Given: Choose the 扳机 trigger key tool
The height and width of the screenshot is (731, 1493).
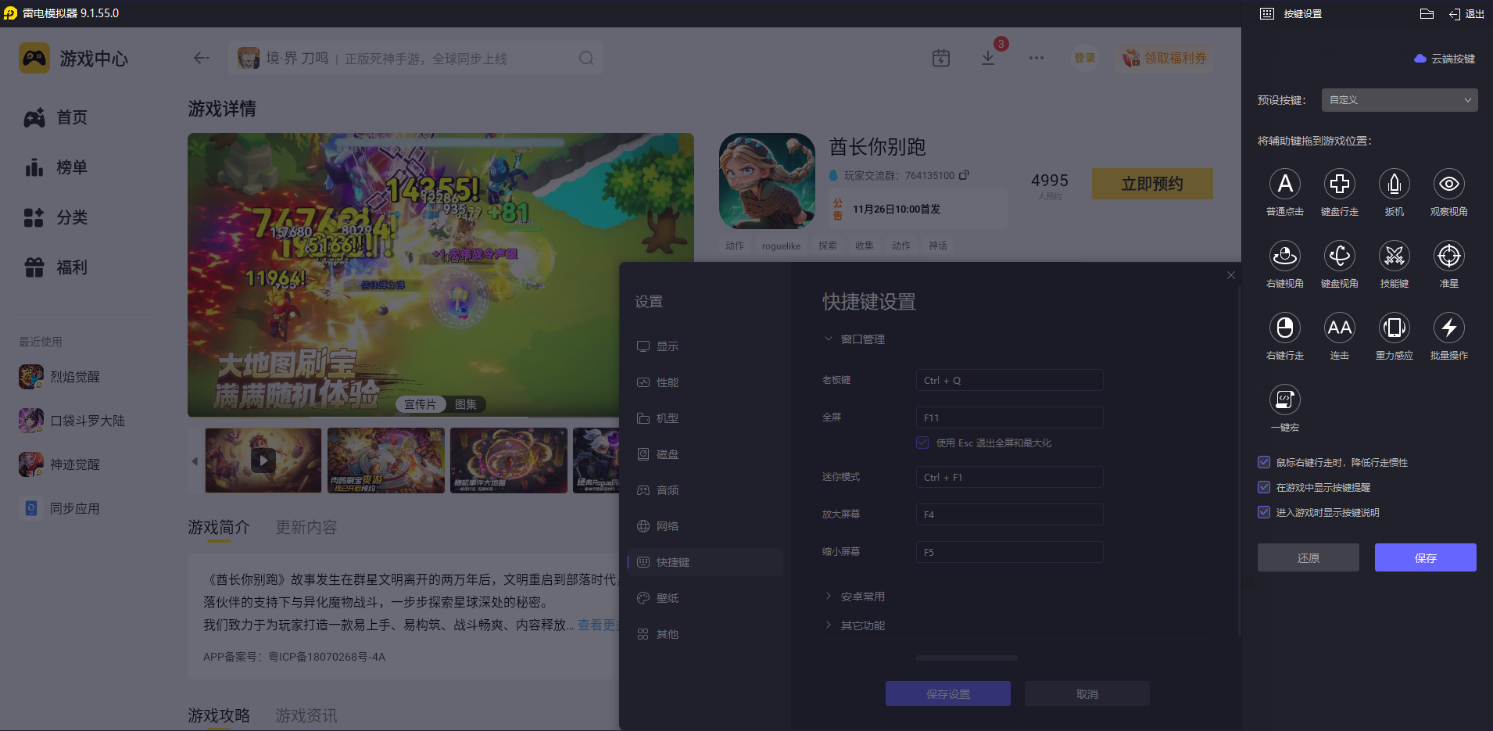Looking at the screenshot, I should 1395,185.
